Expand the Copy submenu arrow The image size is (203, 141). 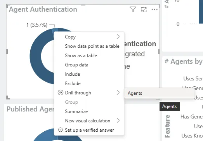(118, 37)
